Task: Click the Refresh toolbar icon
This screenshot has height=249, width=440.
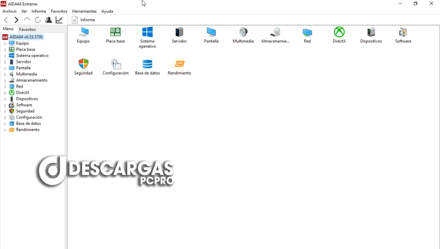Action: (x=38, y=20)
